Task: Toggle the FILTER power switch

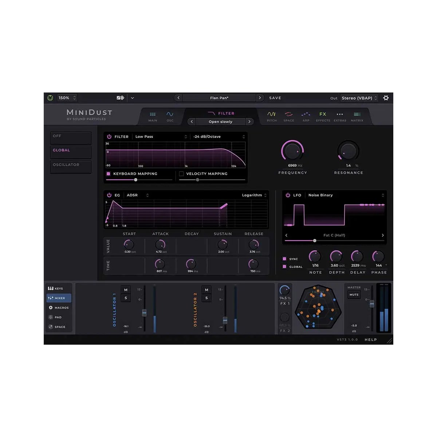Action: [109, 137]
